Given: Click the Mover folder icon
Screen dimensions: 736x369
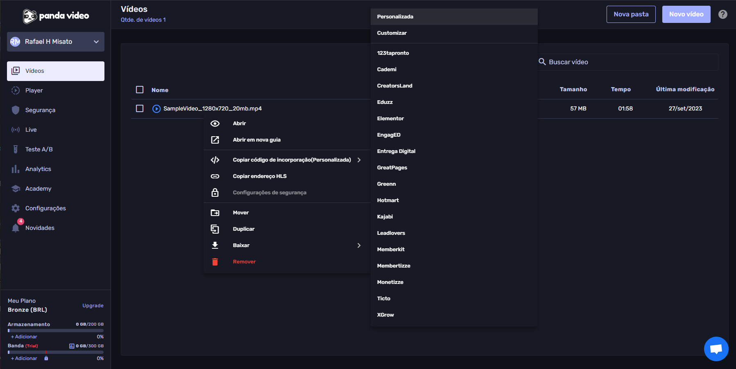Looking at the screenshot, I should click(215, 213).
